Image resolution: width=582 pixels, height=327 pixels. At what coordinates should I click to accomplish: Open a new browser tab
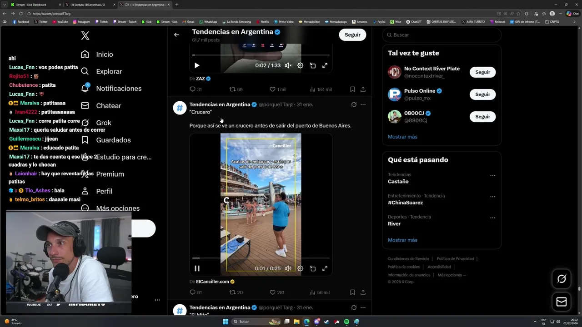(x=177, y=5)
